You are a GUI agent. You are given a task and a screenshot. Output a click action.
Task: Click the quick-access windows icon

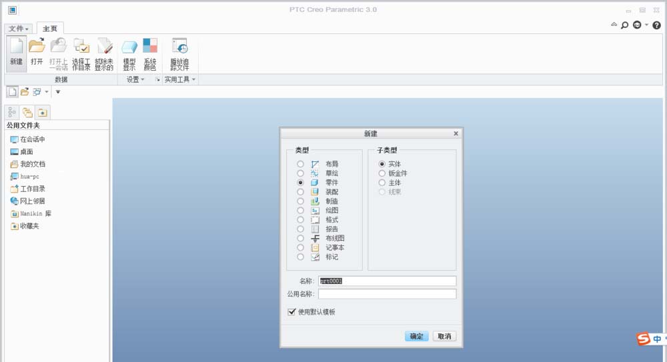coord(37,91)
